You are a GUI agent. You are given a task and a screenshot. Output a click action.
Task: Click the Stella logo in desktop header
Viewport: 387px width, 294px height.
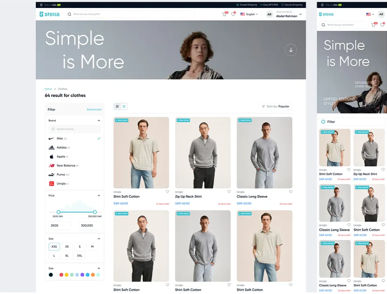coord(49,14)
